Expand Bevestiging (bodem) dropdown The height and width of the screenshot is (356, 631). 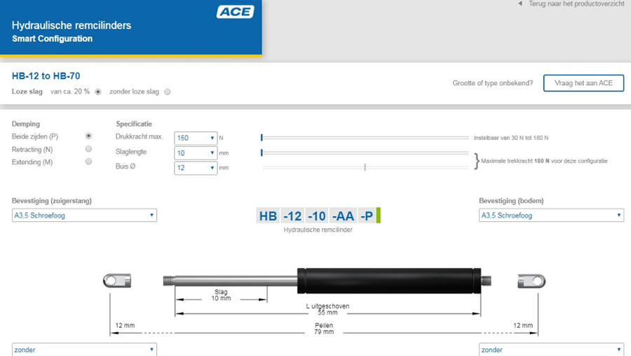[x=551, y=216]
